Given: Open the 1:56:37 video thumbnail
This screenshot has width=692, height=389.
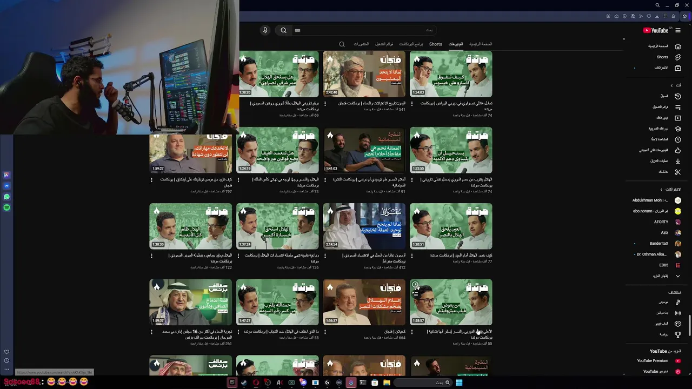Looking at the screenshot, I should [x=364, y=302].
